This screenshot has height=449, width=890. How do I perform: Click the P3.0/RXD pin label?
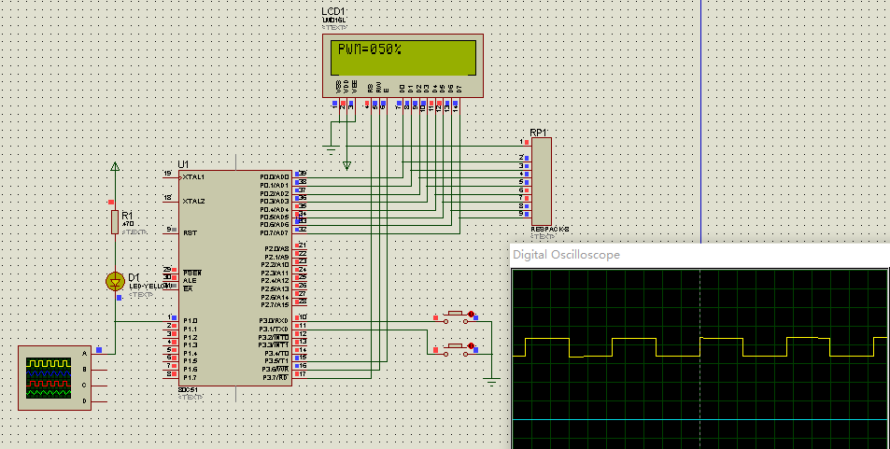click(x=275, y=321)
